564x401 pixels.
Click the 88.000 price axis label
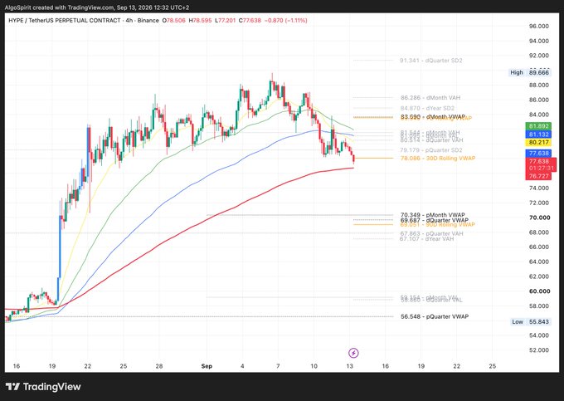pyautogui.click(x=539, y=85)
